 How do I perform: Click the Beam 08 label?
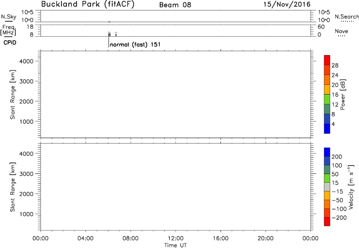click(x=175, y=5)
